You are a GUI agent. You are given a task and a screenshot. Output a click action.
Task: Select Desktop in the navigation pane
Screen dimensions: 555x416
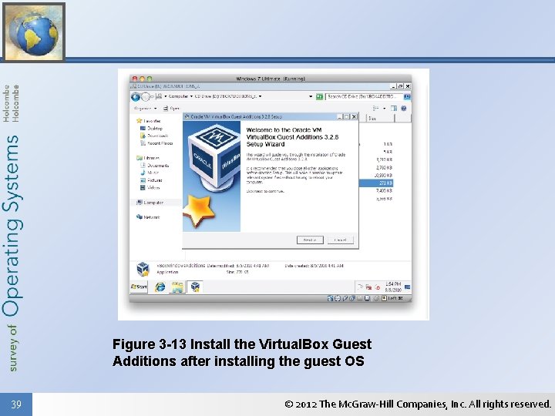pyautogui.click(x=152, y=129)
